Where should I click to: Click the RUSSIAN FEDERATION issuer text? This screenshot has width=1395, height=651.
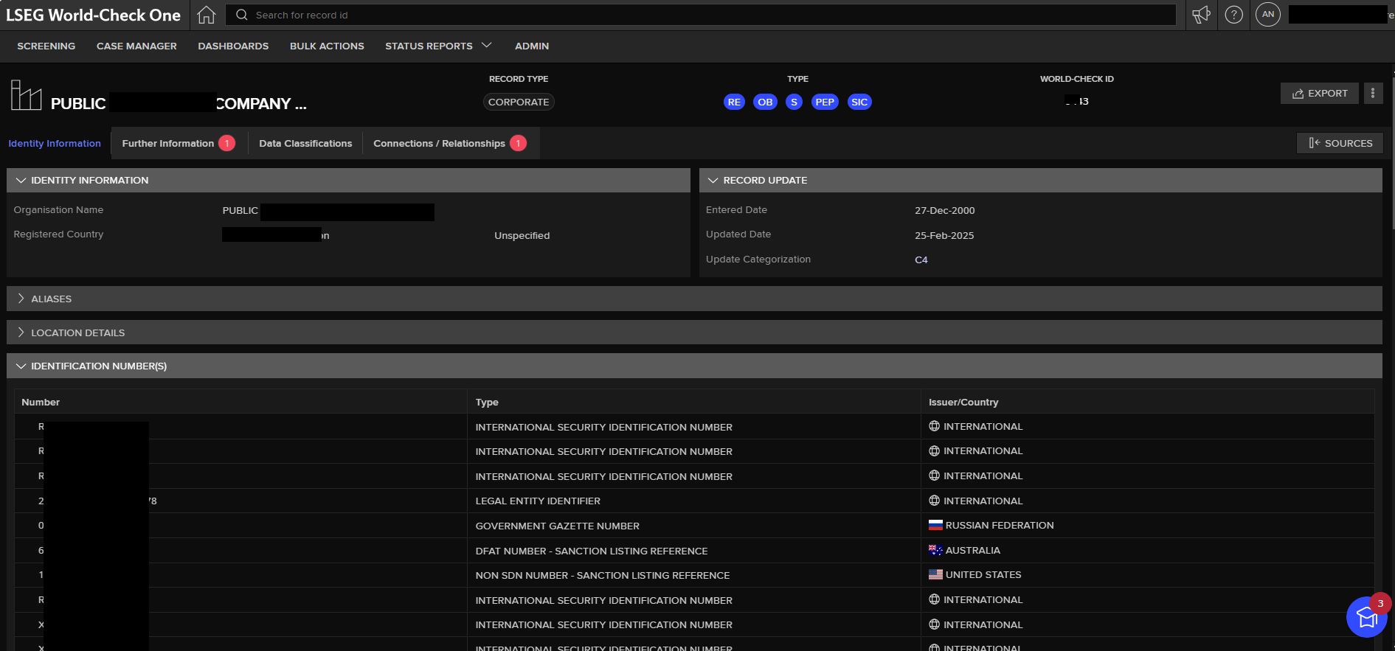(x=1000, y=525)
